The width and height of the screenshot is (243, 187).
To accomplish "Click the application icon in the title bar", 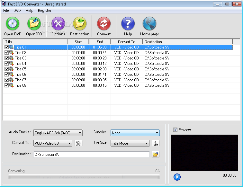I will click(x=4, y=4).
